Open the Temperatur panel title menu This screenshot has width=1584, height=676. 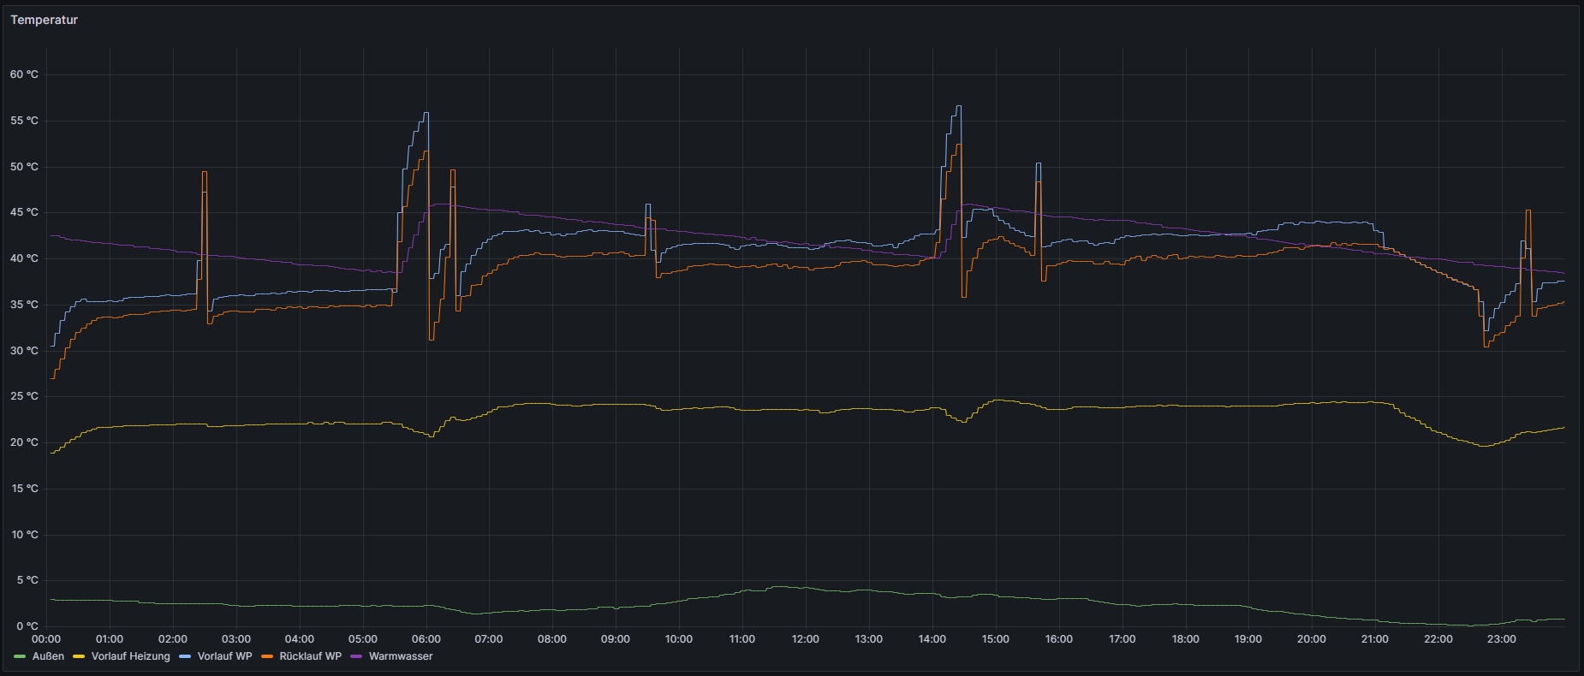(x=44, y=20)
